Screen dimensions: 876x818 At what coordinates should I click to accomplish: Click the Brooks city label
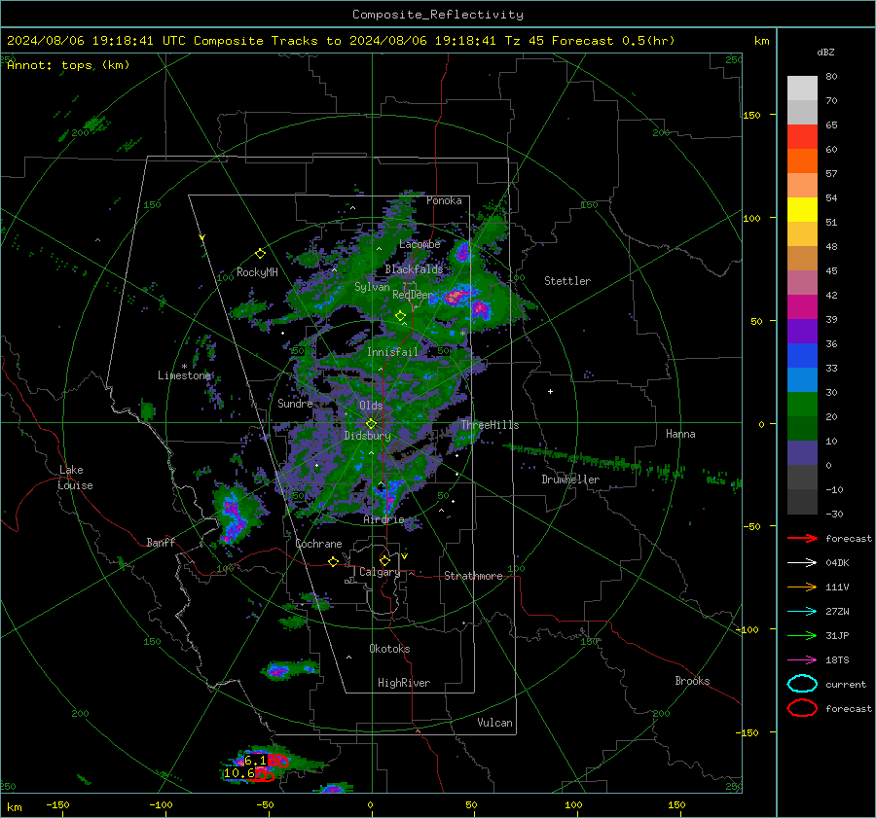[x=692, y=681]
